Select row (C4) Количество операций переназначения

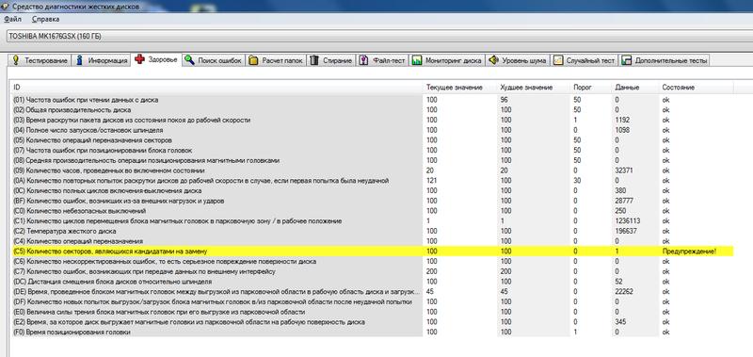[372, 241]
